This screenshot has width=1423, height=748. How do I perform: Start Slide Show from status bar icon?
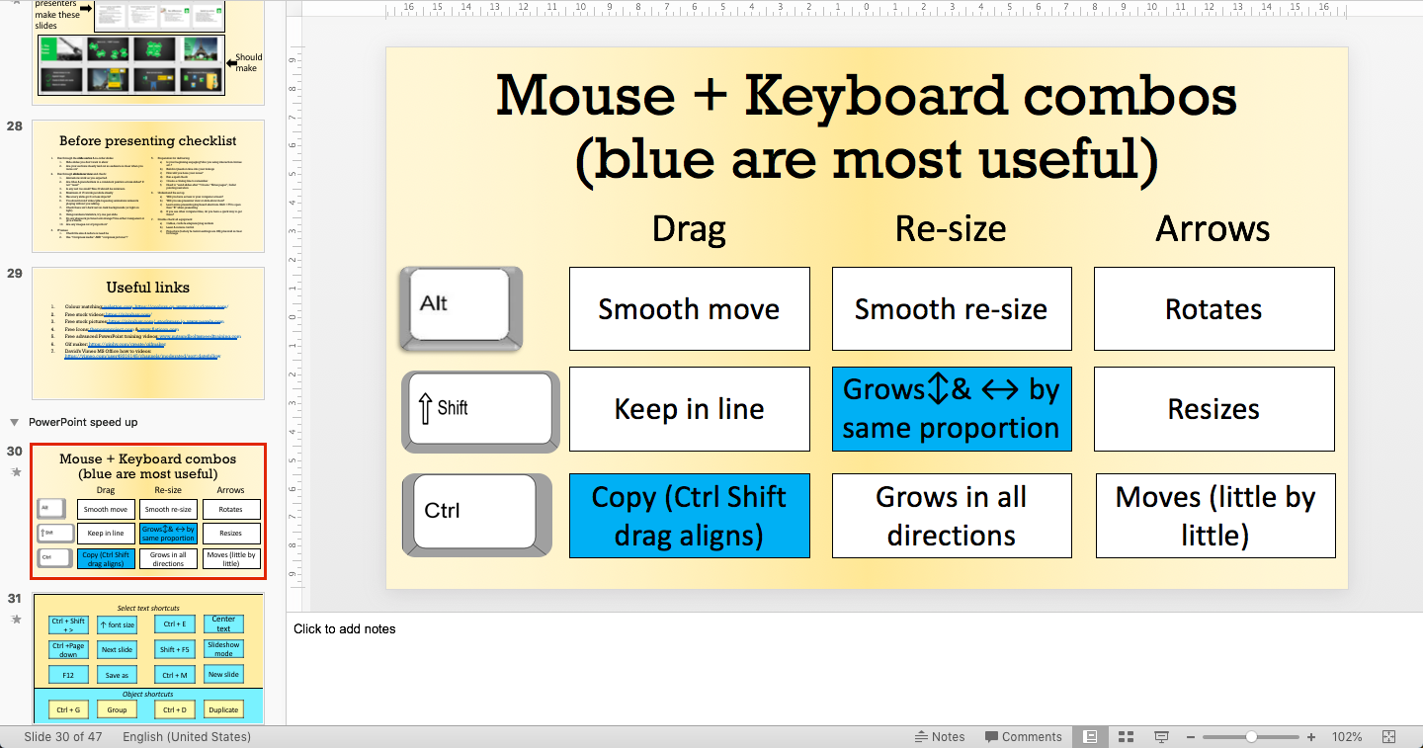pos(1162,736)
